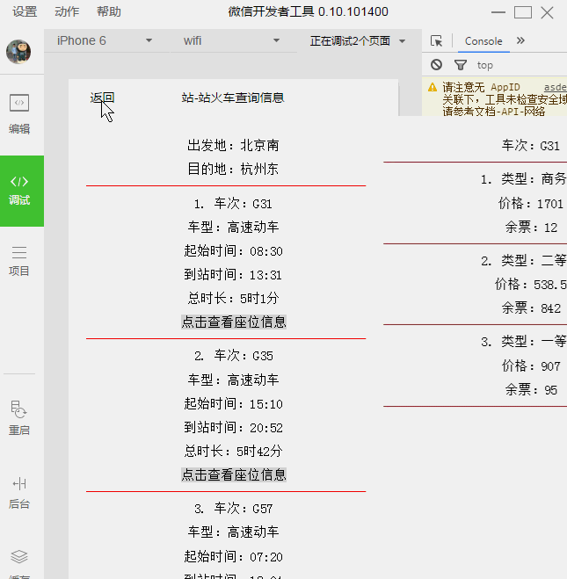Click 起始时间：08:30 text

[x=233, y=251]
